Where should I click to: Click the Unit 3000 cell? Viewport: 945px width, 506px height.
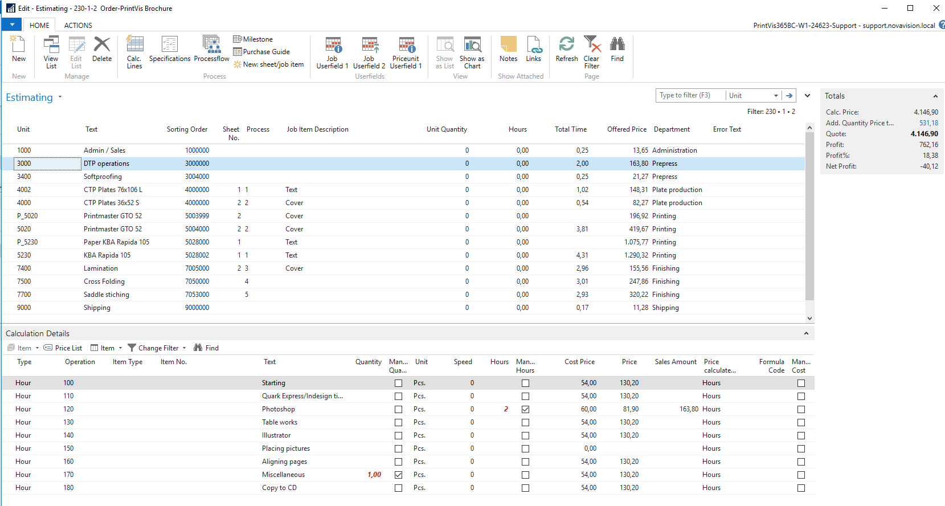pyautogui.click(x=48, y=164)
